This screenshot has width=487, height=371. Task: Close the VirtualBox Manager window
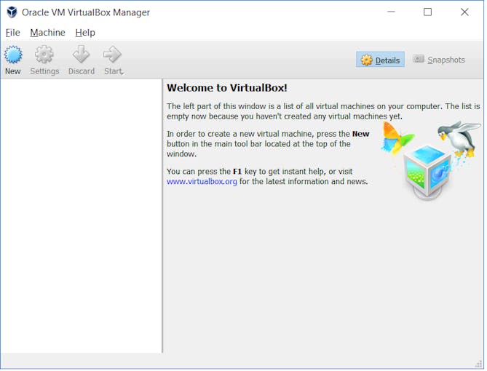tap(465, 12)
